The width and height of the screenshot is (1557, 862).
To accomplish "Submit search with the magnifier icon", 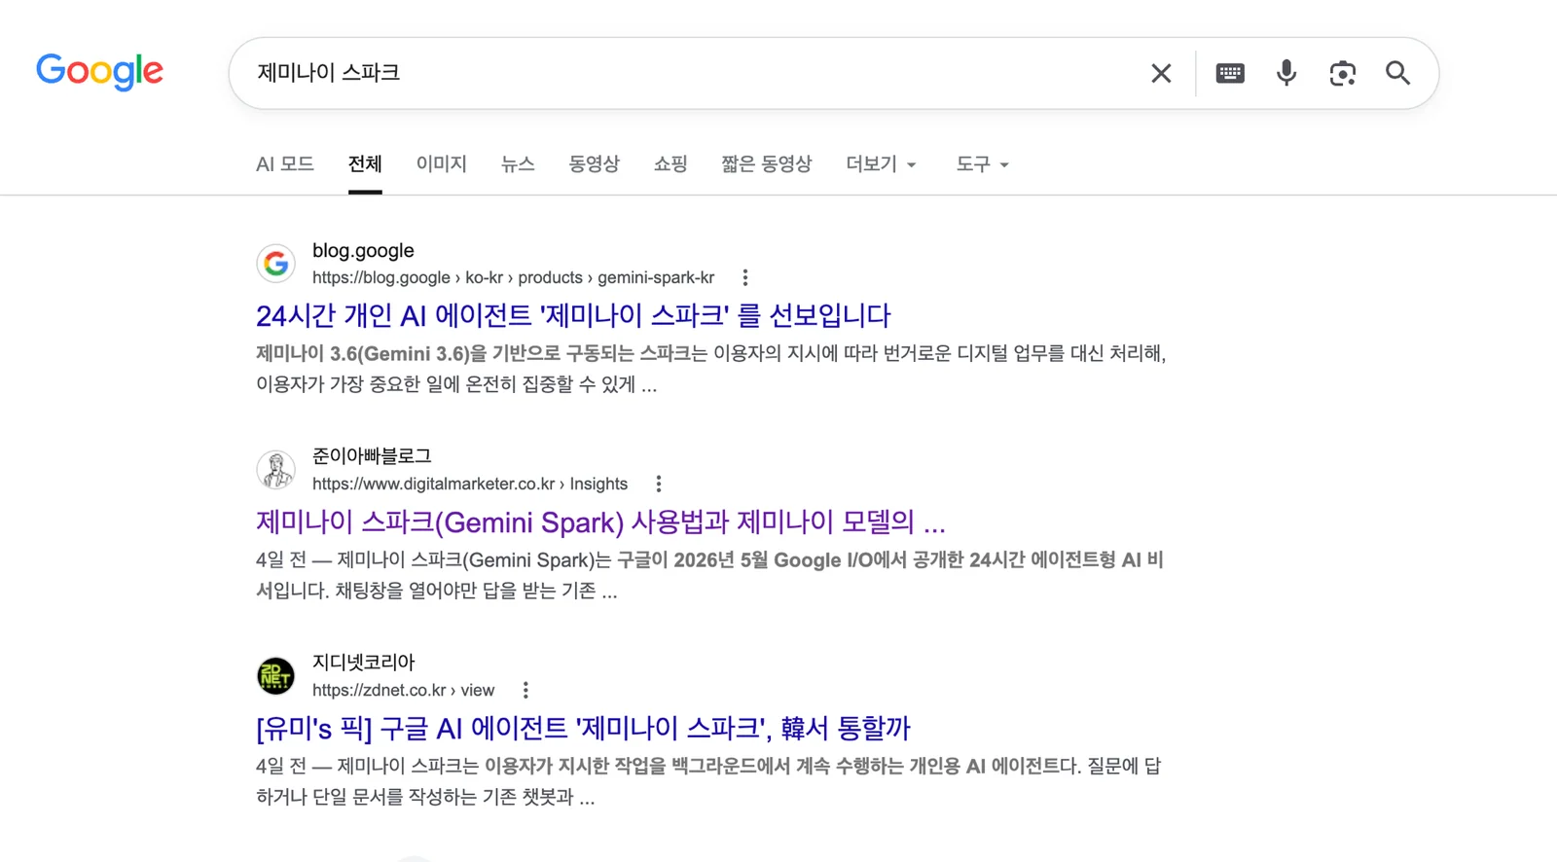I will point(1398,73).
